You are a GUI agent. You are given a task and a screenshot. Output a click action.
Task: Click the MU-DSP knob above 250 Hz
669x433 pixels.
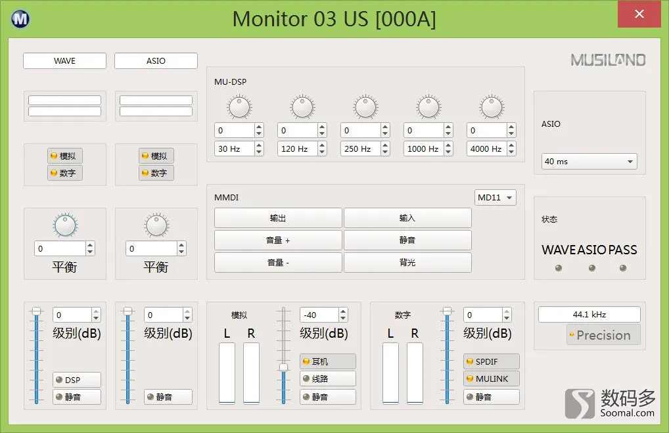tap(365, 106)
